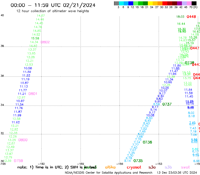
Task: Click the wave height value 12.59
Action: tap(8, 161)
